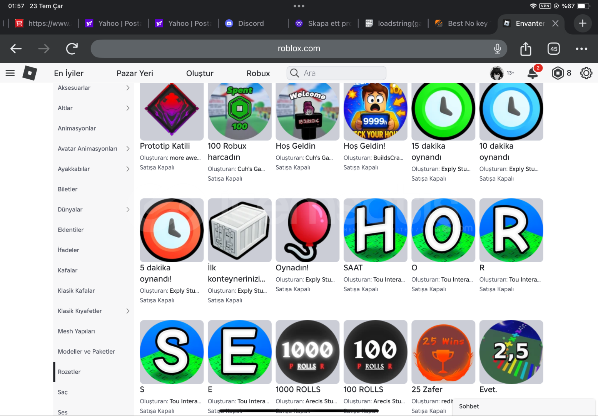The image size is (598, 416).
Task: Click the Ara search field
Action: click(x=336, y=73)
